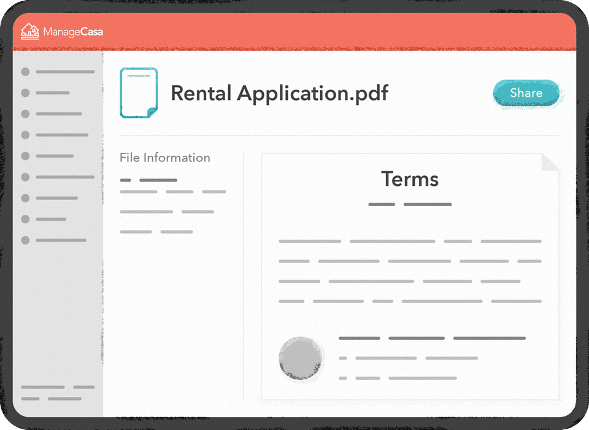Viewport: 589px width, 430px height.
Task: Click the ManageCasa house logo icon
Action: click(x=29, y=31)
